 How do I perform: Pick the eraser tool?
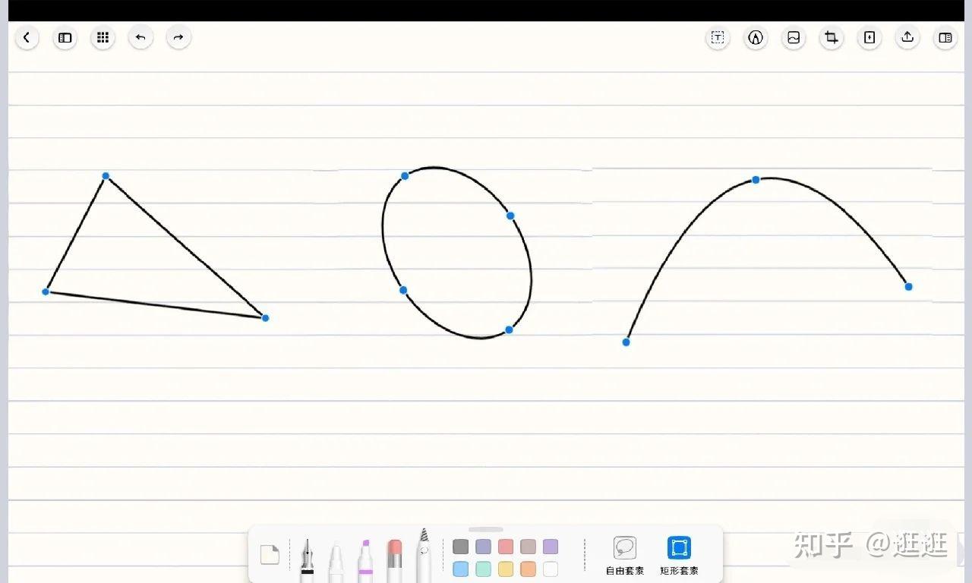tap(394, 560)
